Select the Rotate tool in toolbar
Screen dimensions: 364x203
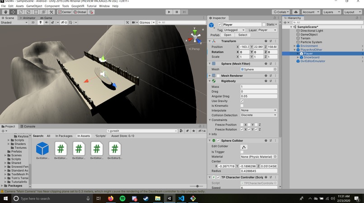[21, 12]
